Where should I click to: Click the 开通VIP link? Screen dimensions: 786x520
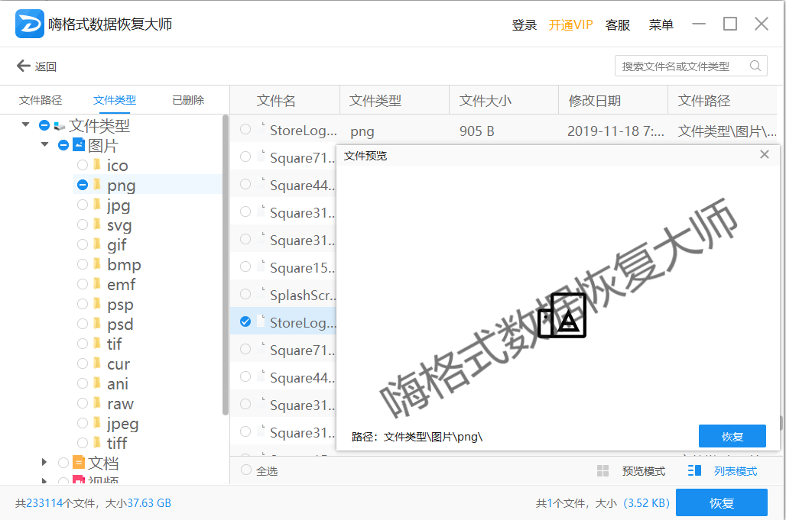point(570,24)
